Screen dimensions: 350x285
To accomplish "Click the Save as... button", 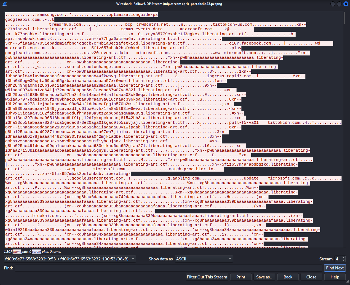I will pyautogui.click(x=264, y=277).
